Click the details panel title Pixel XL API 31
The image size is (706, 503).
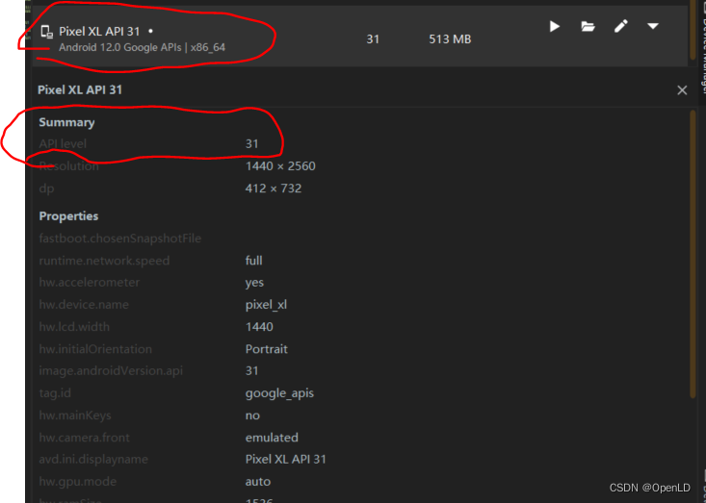point(80,89)
